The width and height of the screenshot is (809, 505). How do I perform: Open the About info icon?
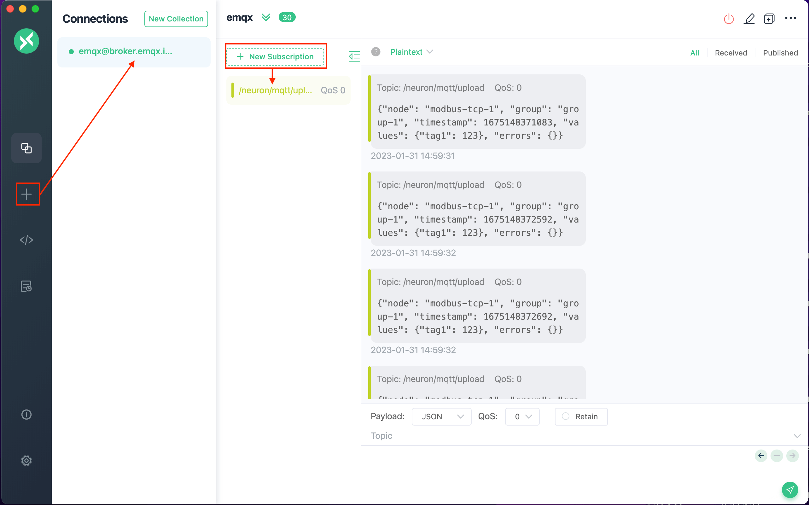click(26, 415)
